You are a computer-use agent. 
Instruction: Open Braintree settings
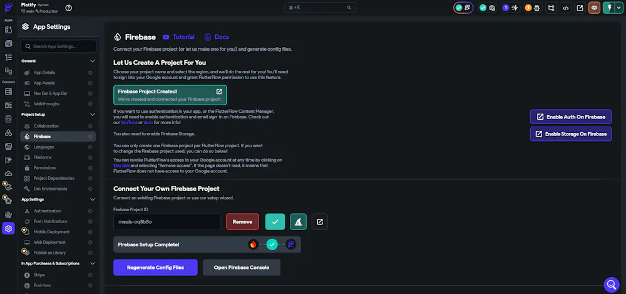point(58,286)
